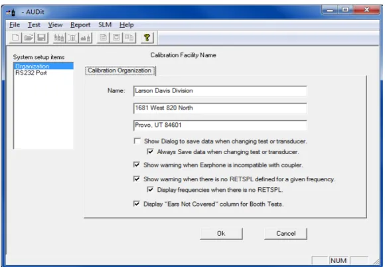The width and height of the screenshot is (385, 267).
Task: Open the Report menu
Action: point(80,25)
